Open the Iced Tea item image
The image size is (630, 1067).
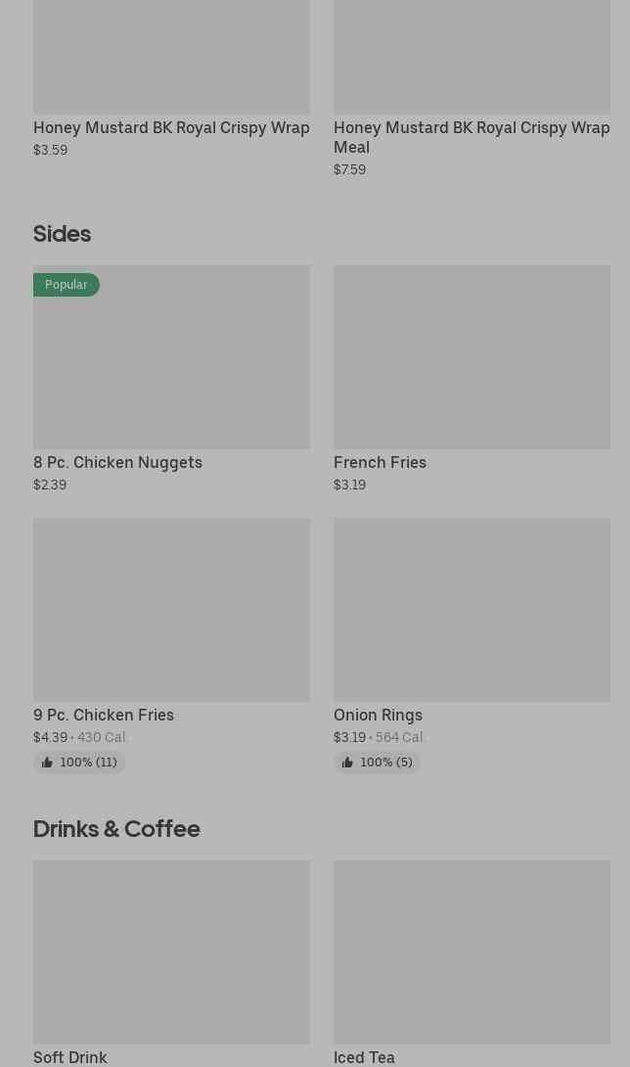pos(472,952)
